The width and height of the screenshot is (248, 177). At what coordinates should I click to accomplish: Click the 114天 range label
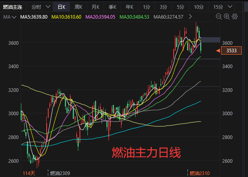coord(28,173)
